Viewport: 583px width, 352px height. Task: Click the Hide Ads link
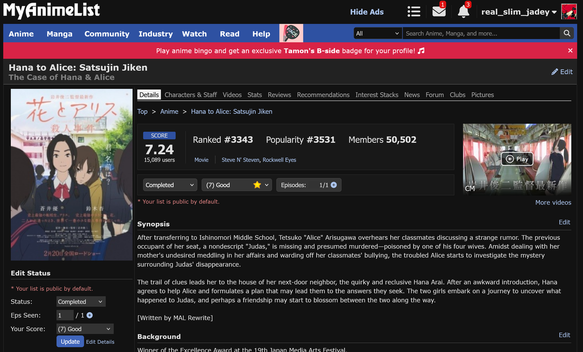pos(367,12)
